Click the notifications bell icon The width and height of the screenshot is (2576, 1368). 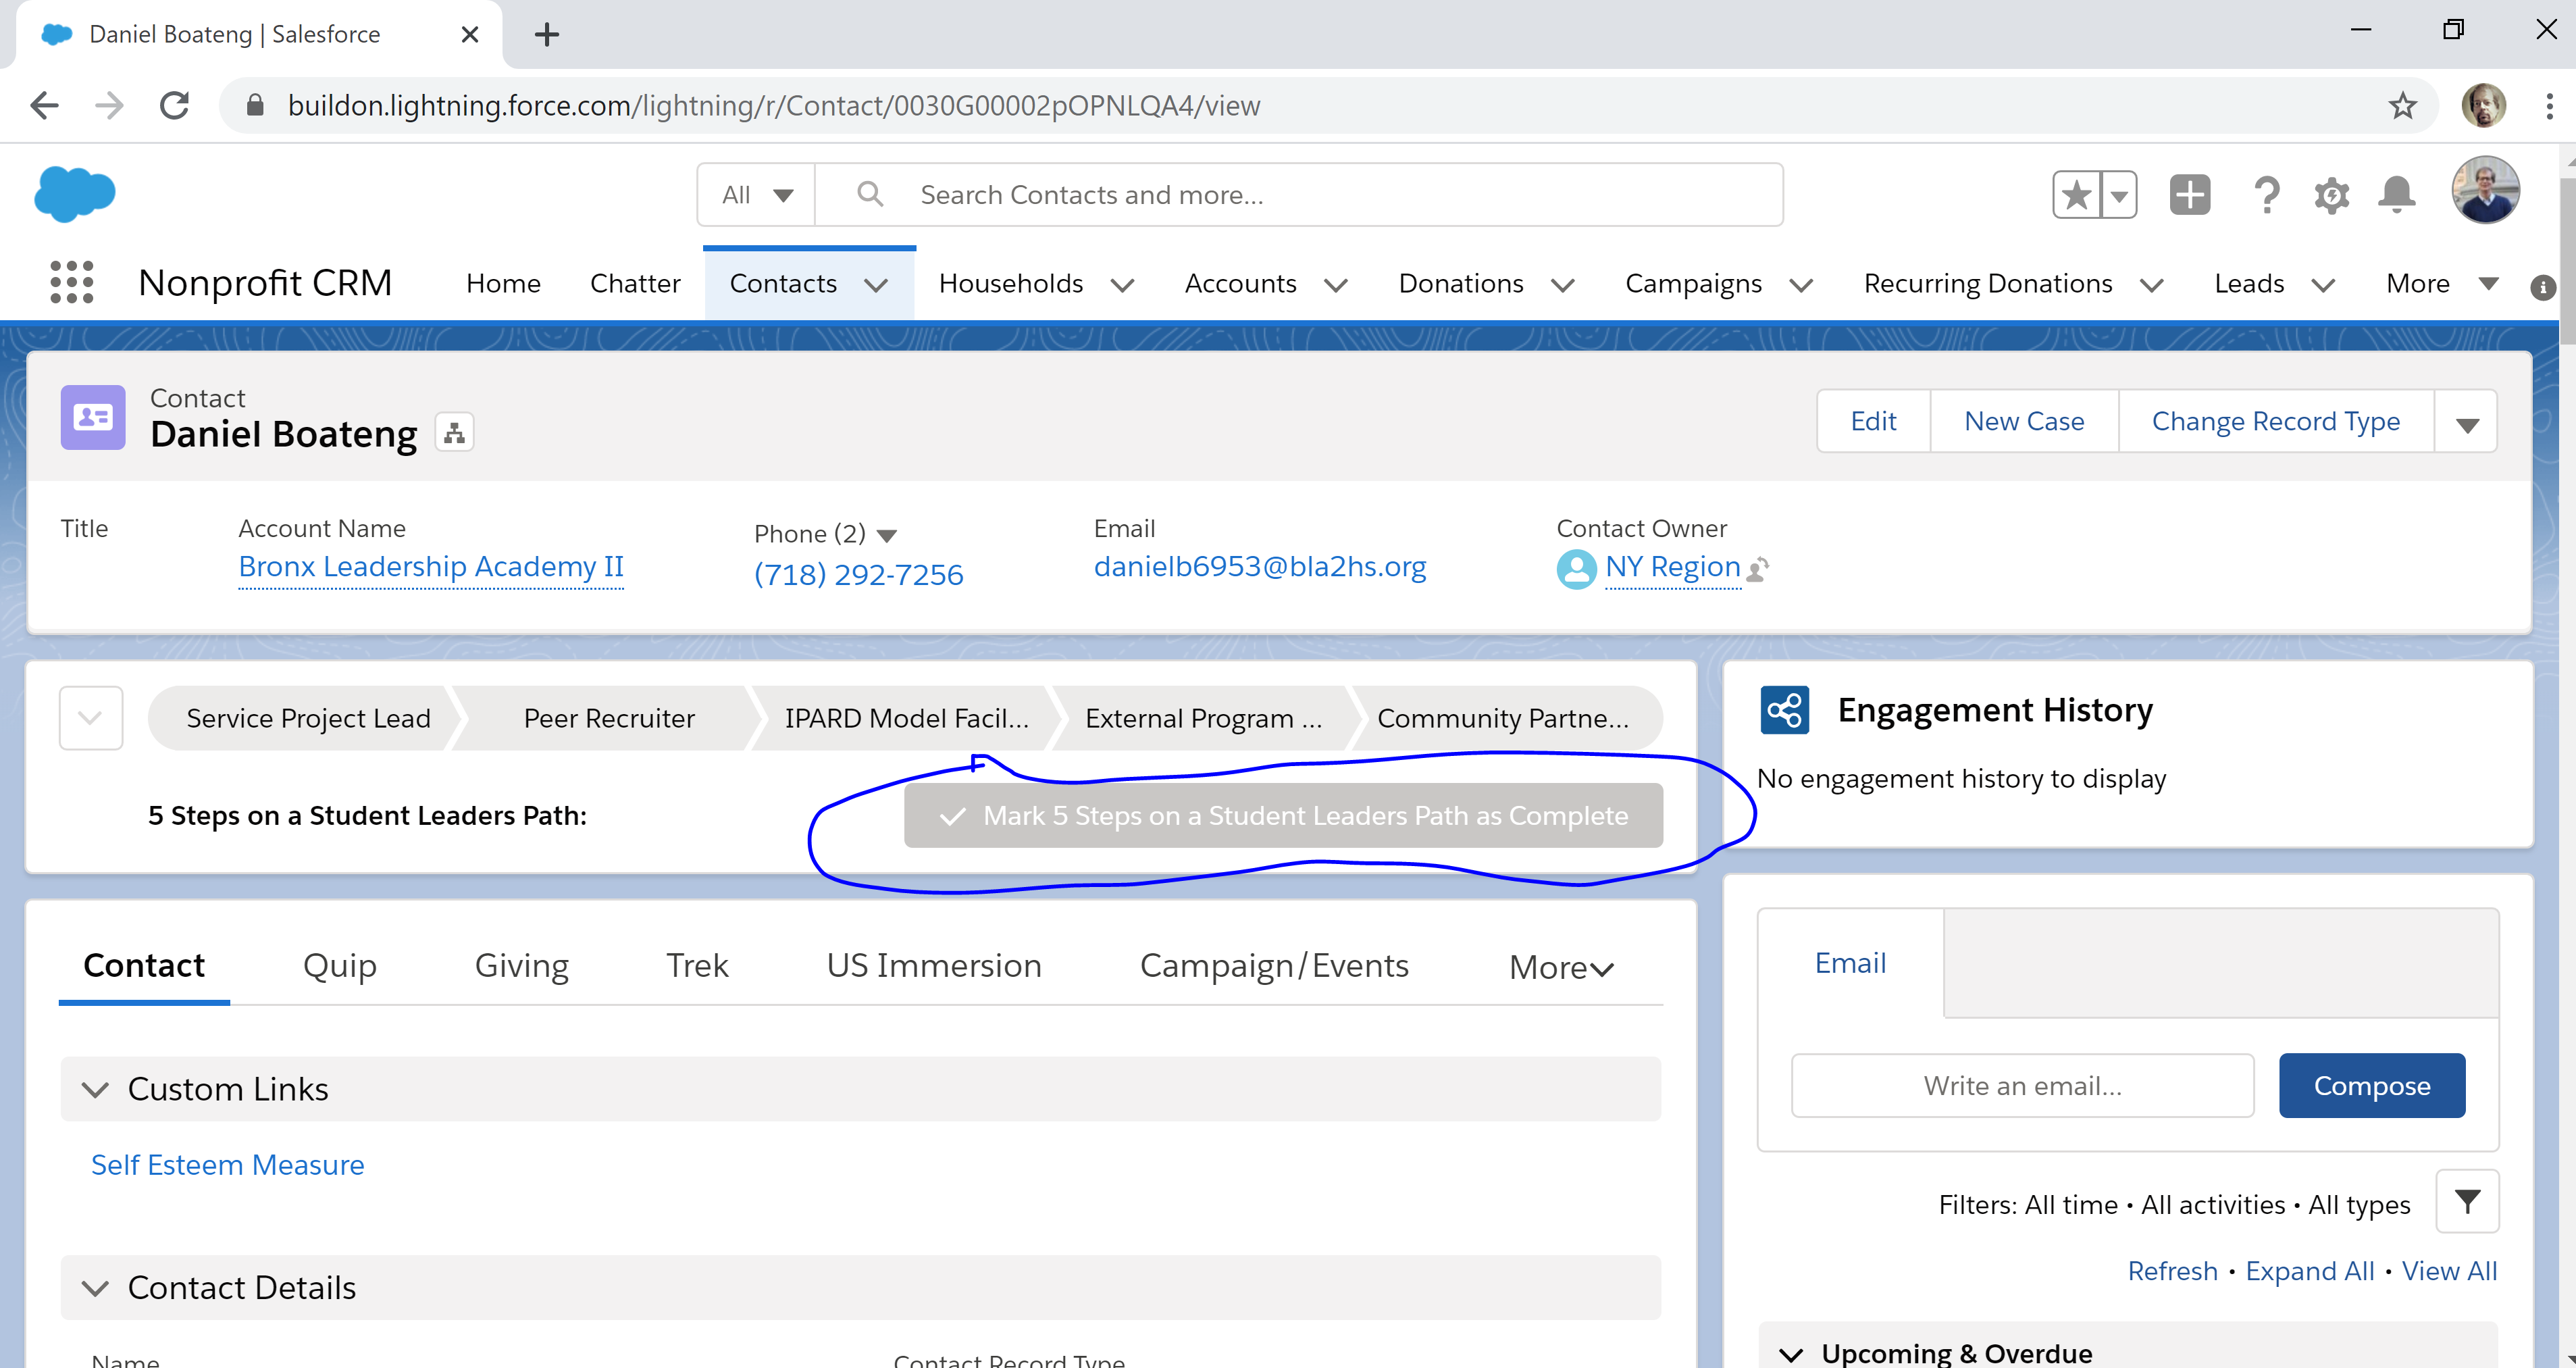(2396, 194)
